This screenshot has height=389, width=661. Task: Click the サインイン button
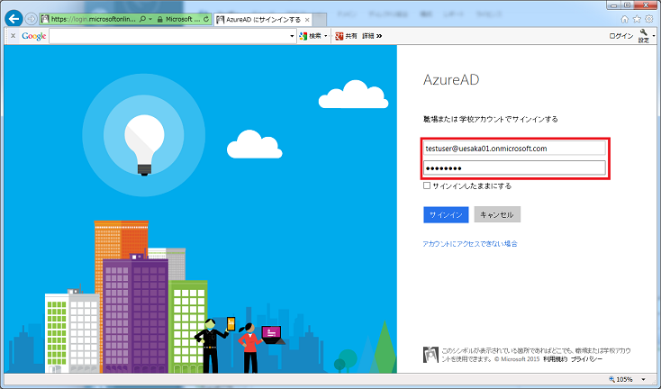[x=446, y=214]
